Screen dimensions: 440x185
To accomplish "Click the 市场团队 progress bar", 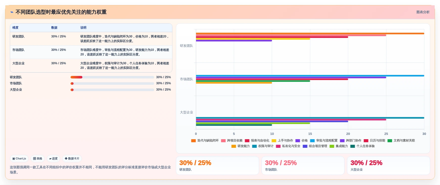I will coord(112,84).
